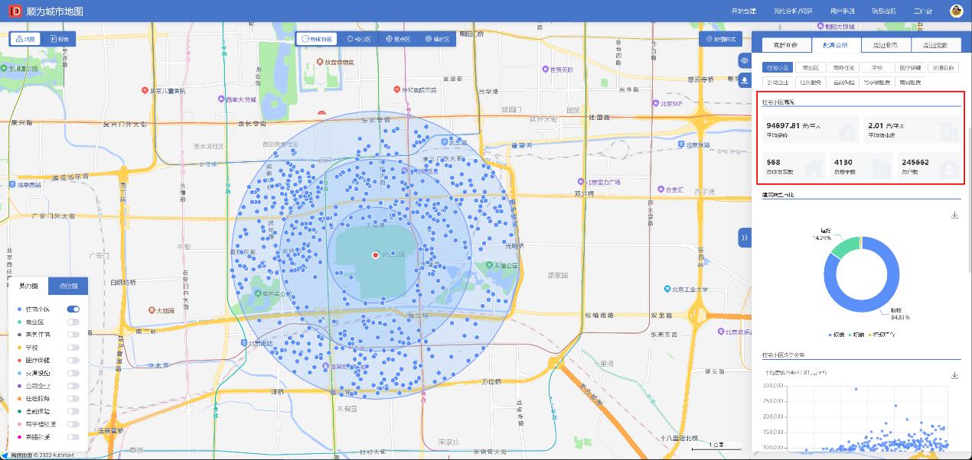
Task: Enable 写字楼租赁 layer switch
Action: 73,424
